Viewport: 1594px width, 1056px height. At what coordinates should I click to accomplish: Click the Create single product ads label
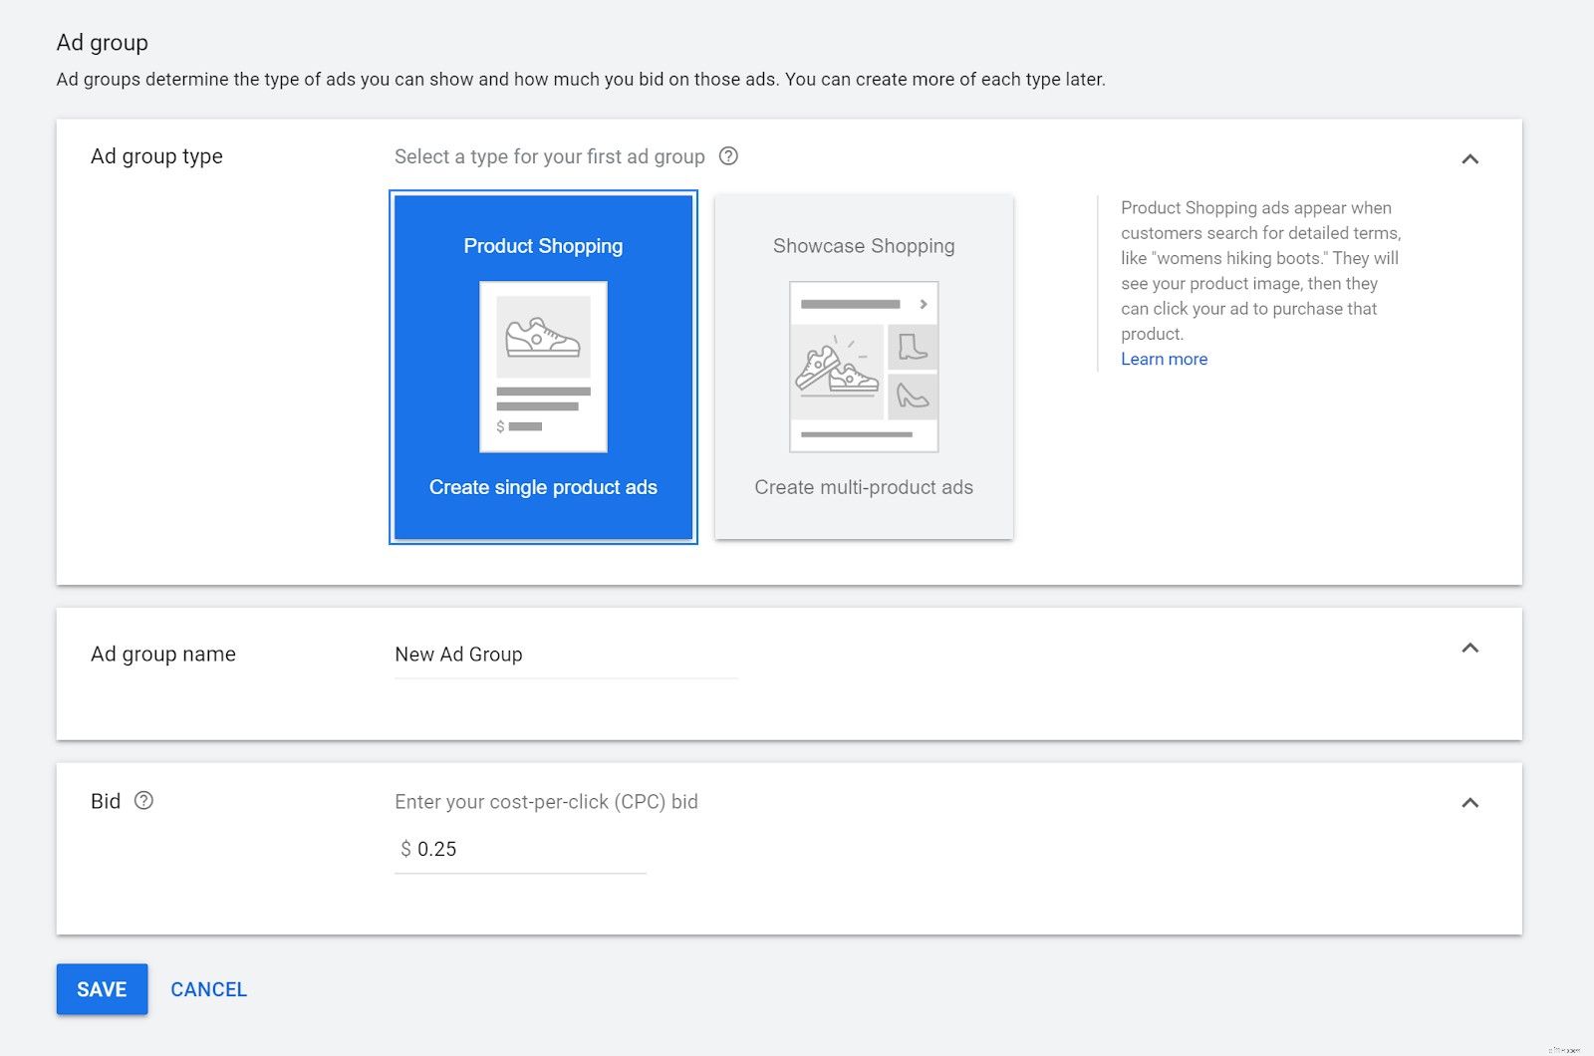click(x=543, y=487)
